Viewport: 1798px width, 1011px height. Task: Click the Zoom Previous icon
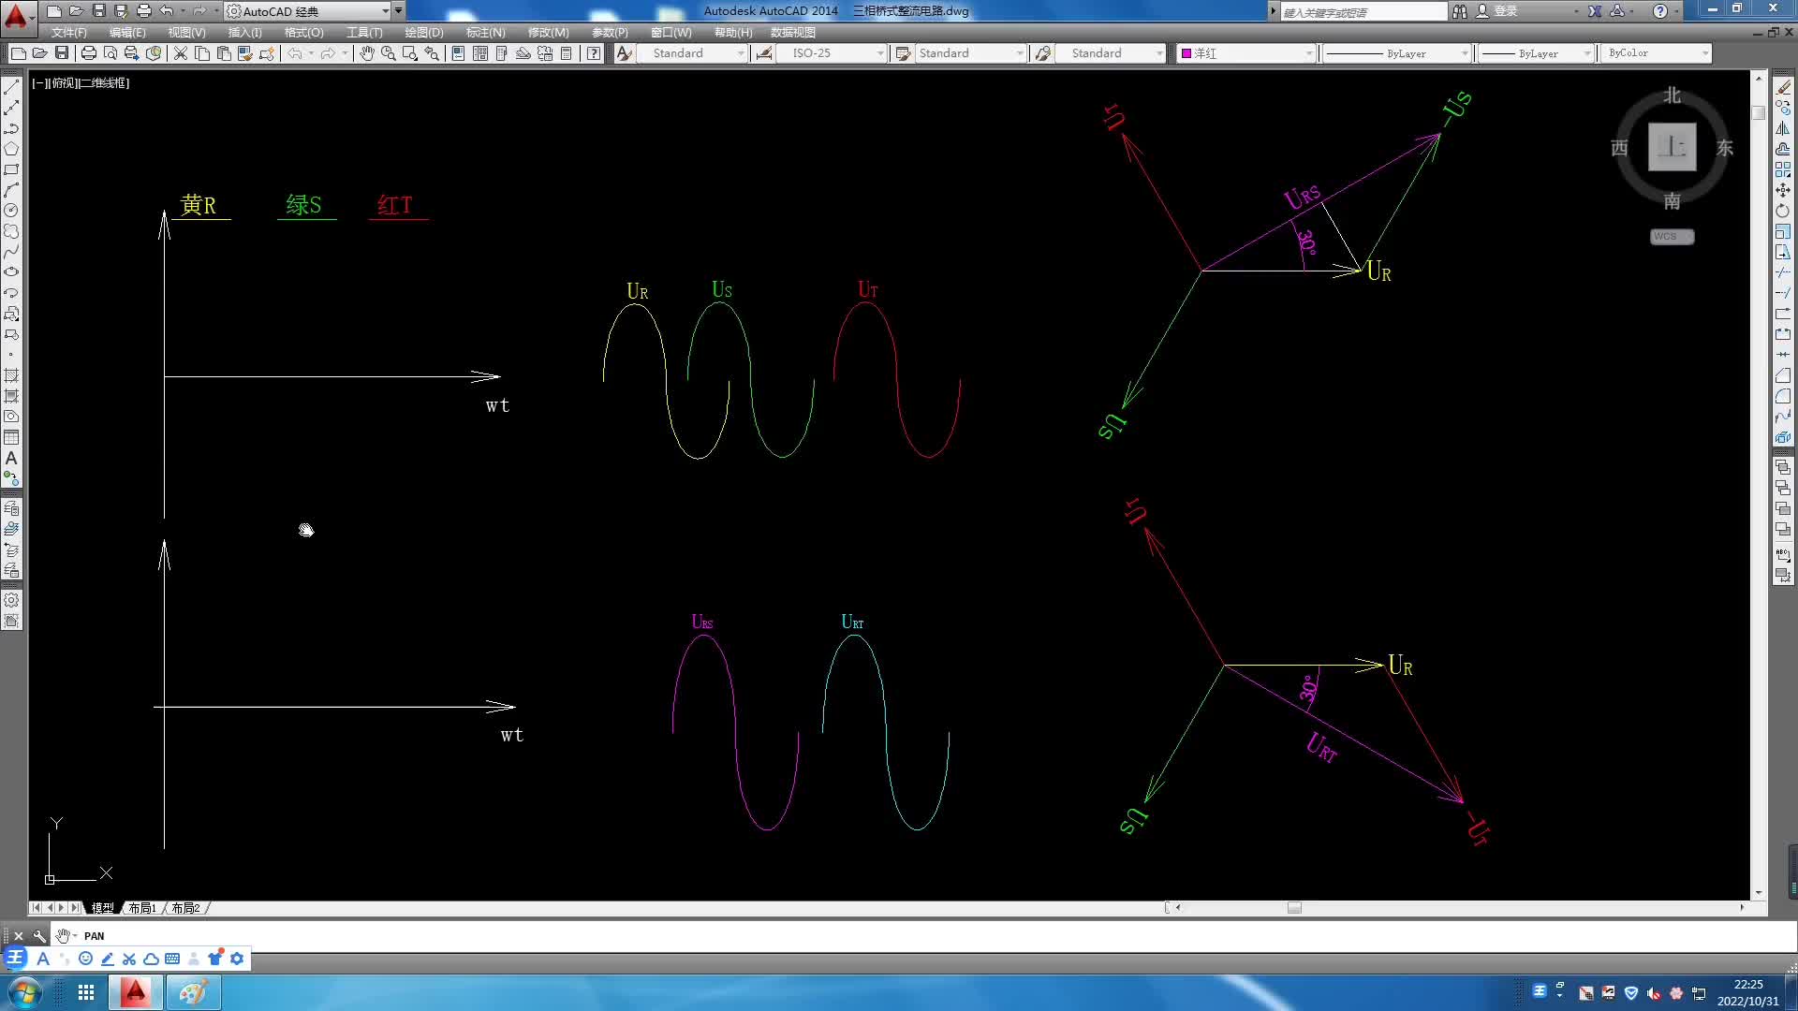pyautogui.click(x=432, y=53)
